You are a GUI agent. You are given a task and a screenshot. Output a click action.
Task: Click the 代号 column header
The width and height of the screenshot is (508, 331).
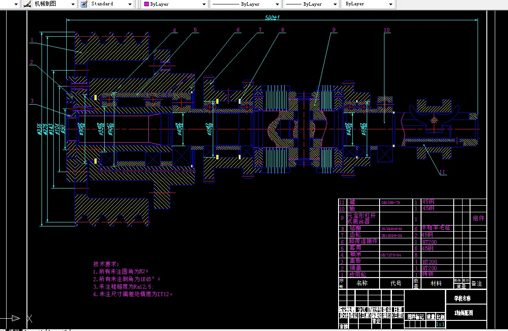[x=396, y=283]
